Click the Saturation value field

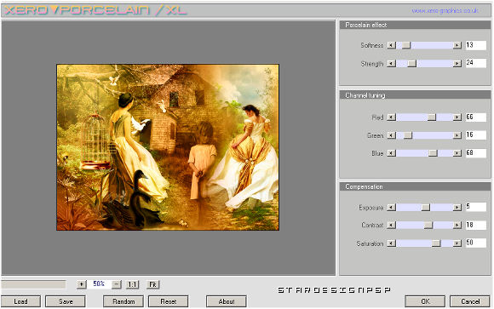[476, 243]
